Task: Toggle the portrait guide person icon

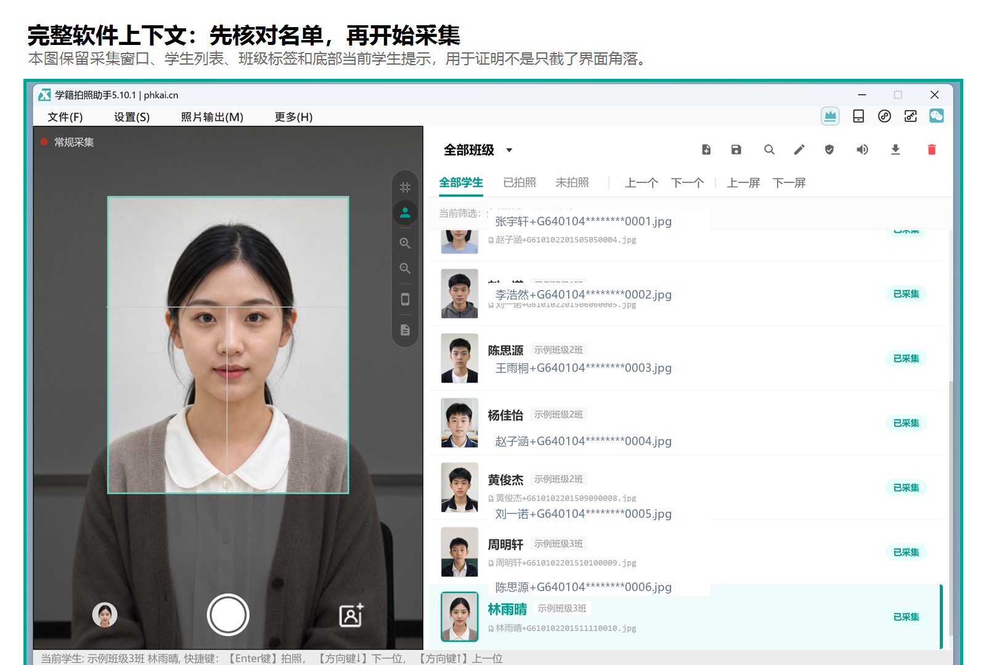Action: point(405,212)
